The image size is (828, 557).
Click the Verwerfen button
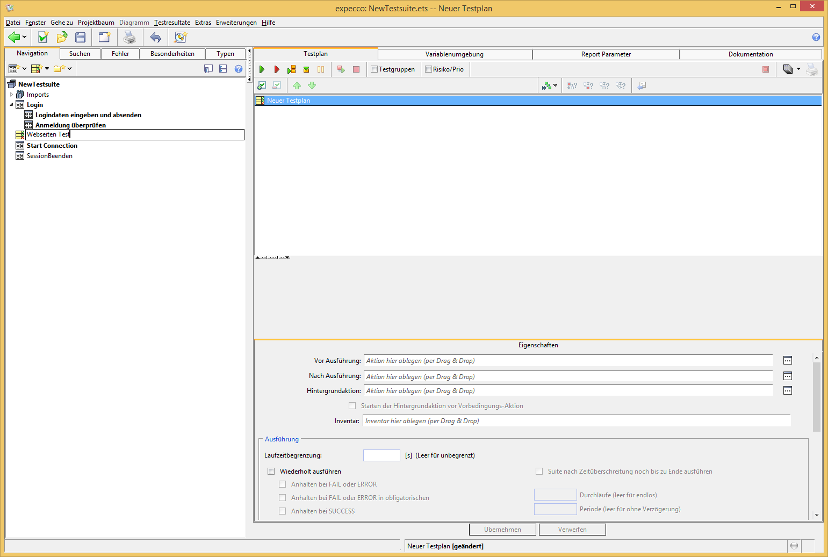click(572, 530)
